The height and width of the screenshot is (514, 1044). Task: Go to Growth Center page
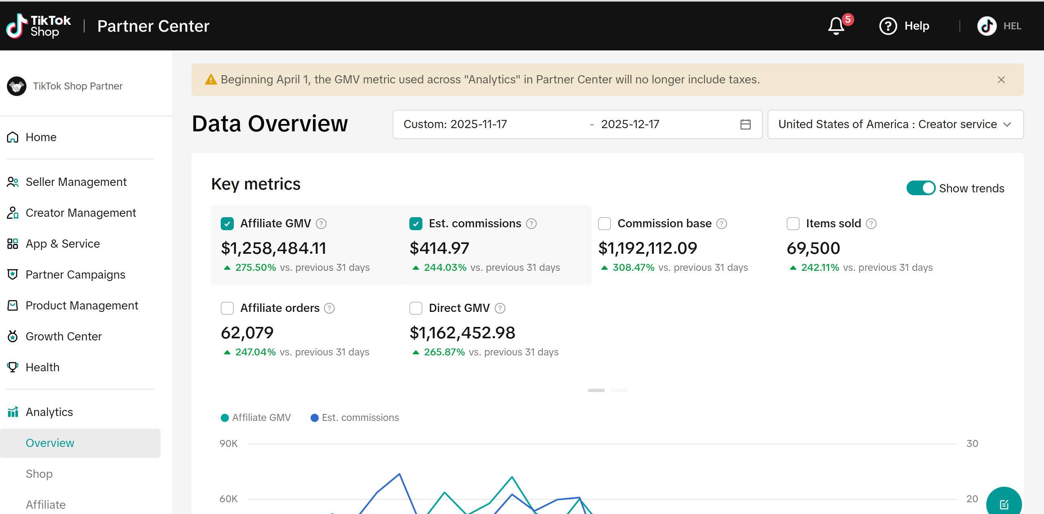(x=63, y=336)
